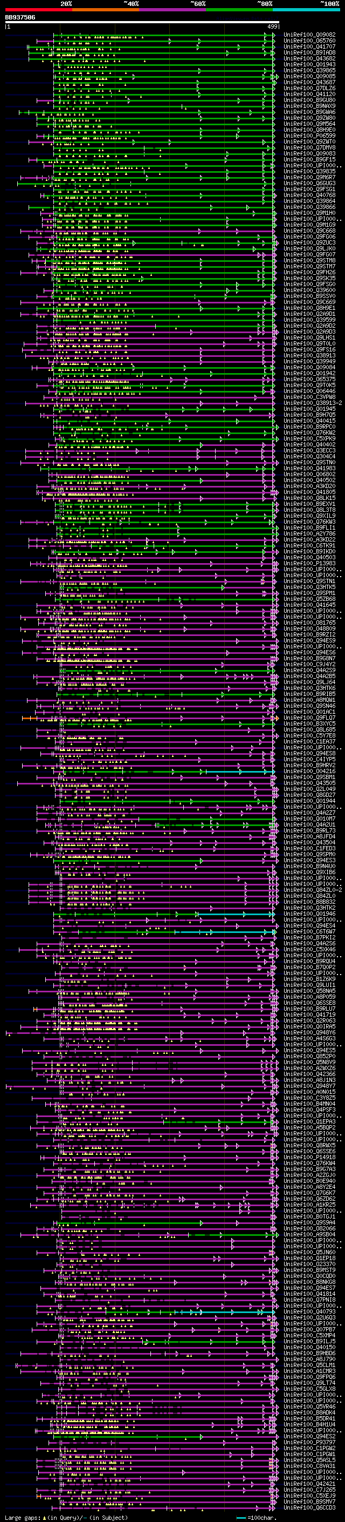Select the UniRef100_A8JFD4 hit
This screenshot has height=1522, width=345.
[309, 836]
